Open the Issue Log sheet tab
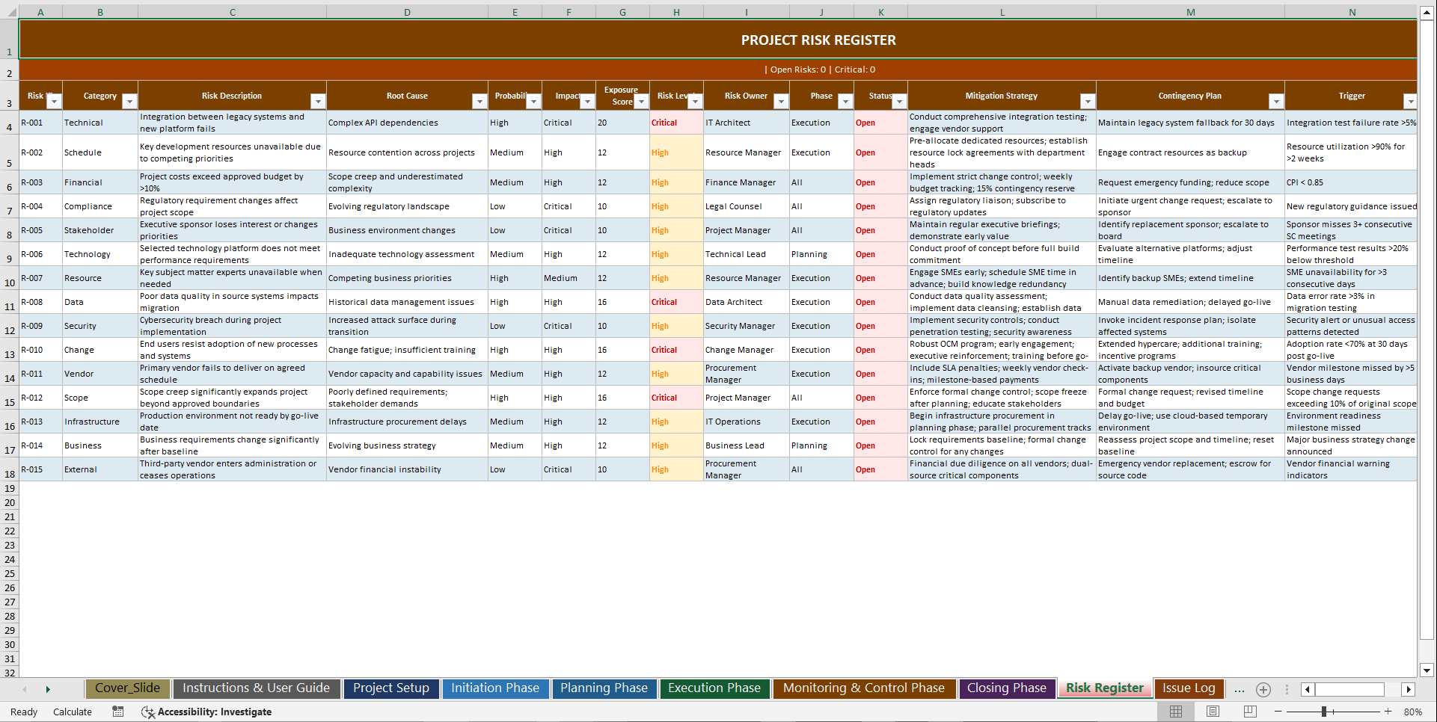 click(x=1189, y=688)
